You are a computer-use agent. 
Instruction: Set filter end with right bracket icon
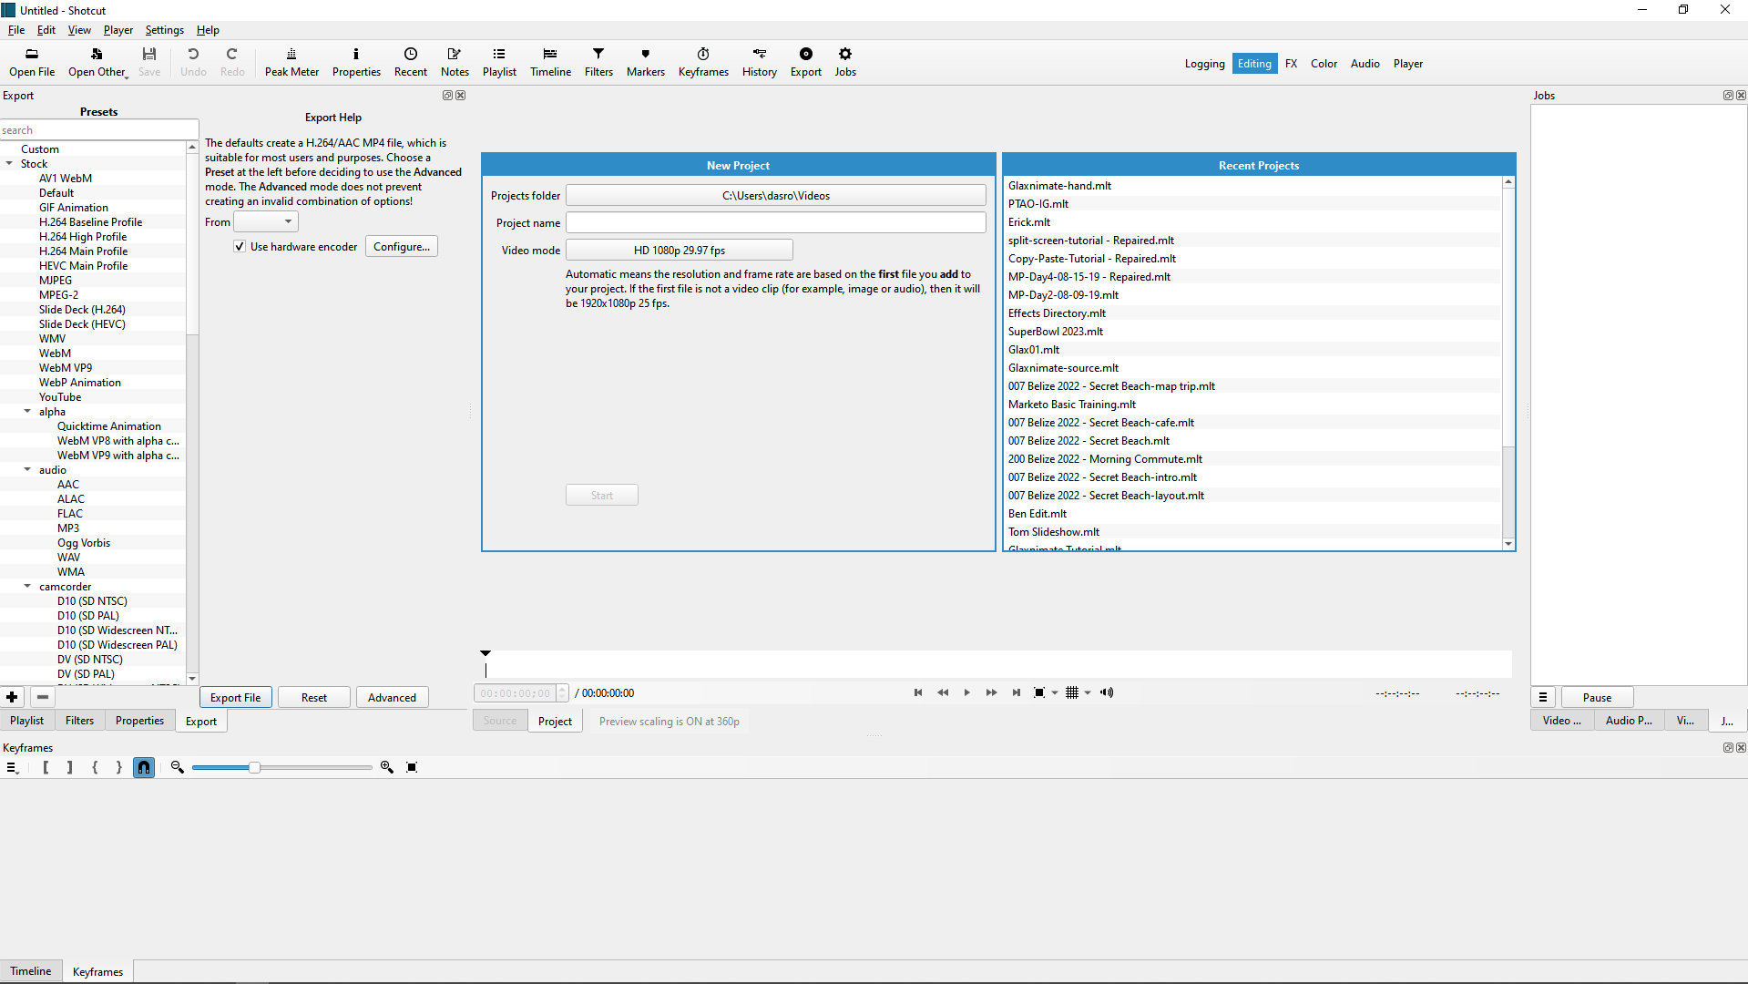click(x=70, y=767)
